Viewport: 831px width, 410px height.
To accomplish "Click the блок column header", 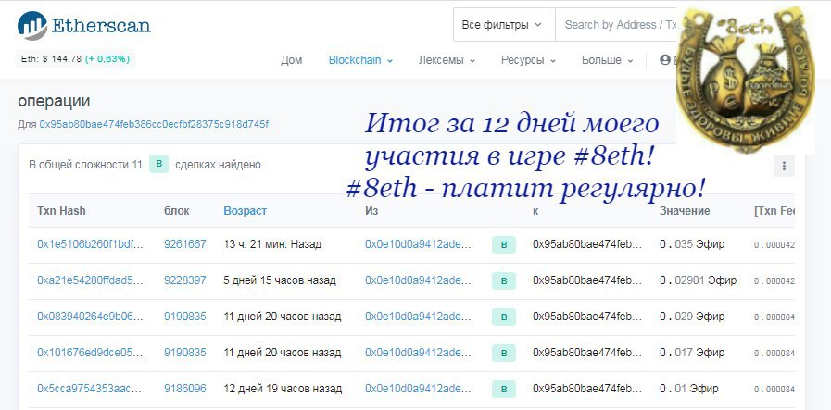I will point(176,211).
